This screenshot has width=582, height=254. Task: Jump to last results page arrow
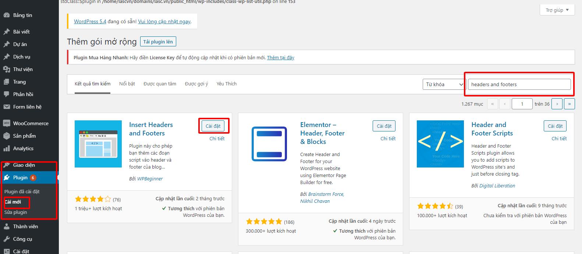click(569, 104)
